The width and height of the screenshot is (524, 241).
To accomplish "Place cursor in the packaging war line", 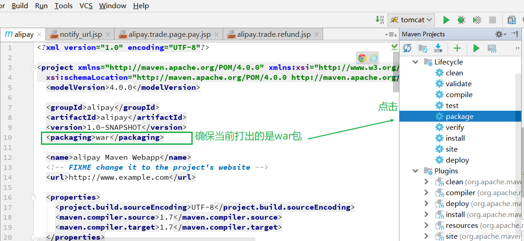I will click(x=105, y=138).
